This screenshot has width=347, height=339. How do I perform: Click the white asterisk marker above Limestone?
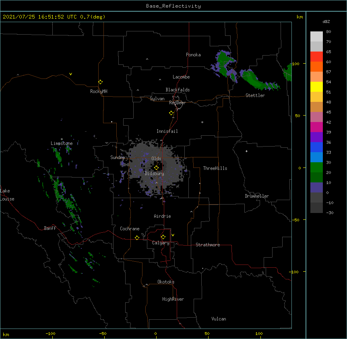(x=62, y=139)
